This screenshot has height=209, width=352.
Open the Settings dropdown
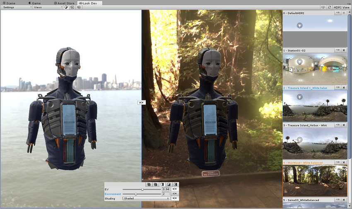tap(17, 7)
